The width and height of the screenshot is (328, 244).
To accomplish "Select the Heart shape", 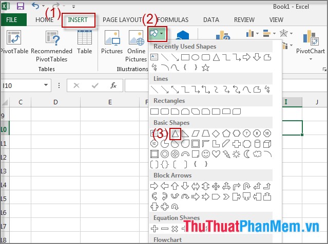I will (216, 154).
